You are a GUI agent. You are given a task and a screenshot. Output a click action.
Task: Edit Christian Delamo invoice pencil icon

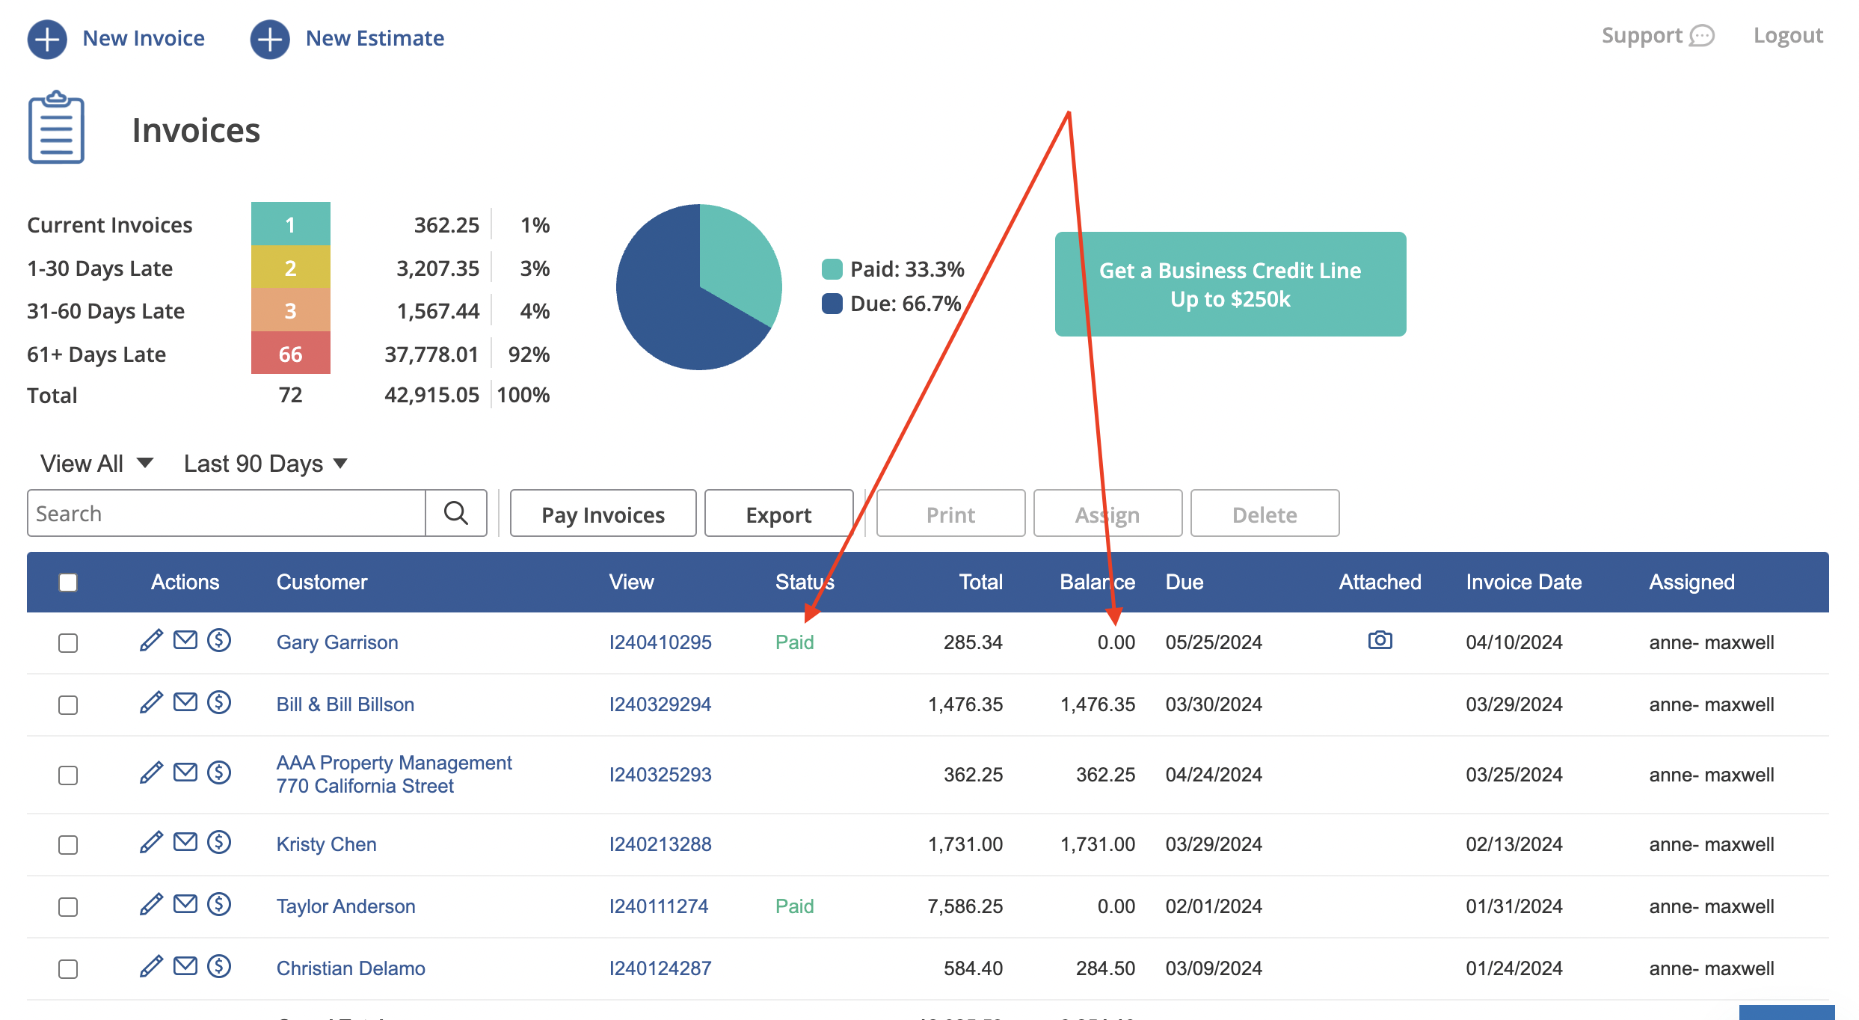click(151, 967)
